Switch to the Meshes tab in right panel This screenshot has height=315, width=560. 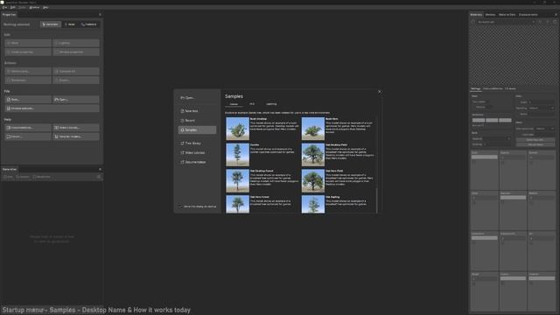pyautogui.click(x=490, y=15)
